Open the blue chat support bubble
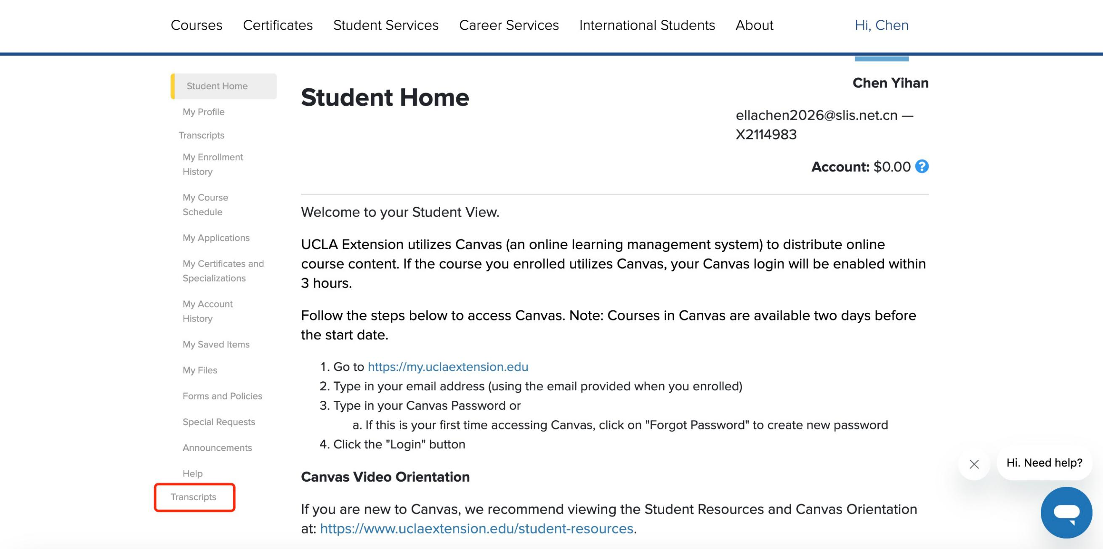 [1066, 512]
